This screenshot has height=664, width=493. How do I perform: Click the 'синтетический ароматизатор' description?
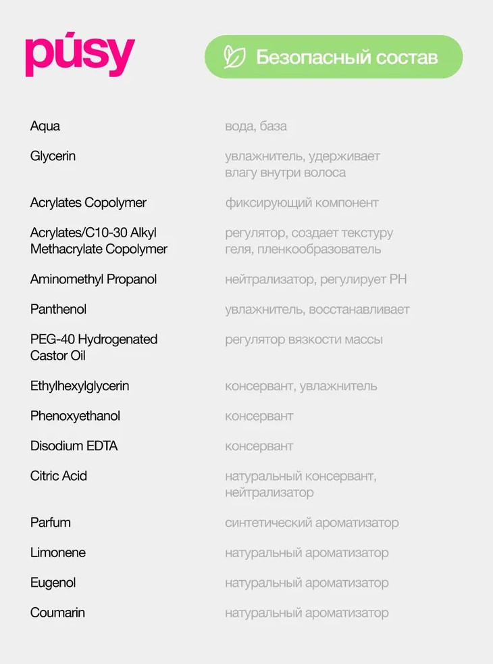point(312,523)
